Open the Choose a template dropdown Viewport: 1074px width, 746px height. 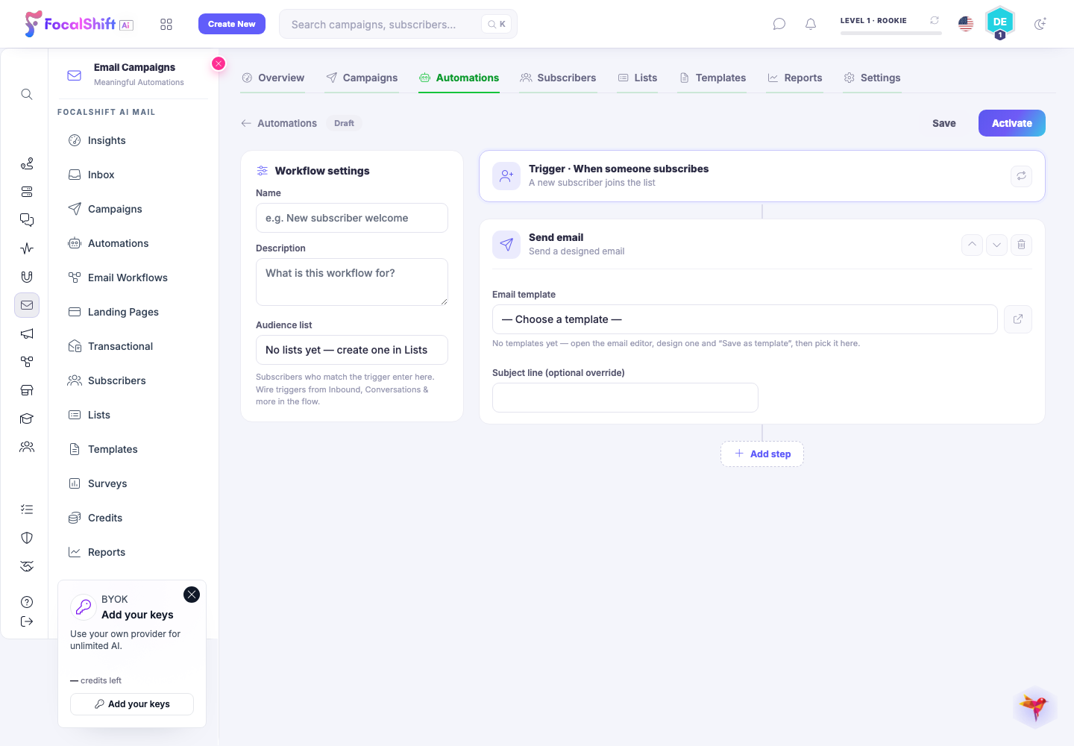(744, 319)
